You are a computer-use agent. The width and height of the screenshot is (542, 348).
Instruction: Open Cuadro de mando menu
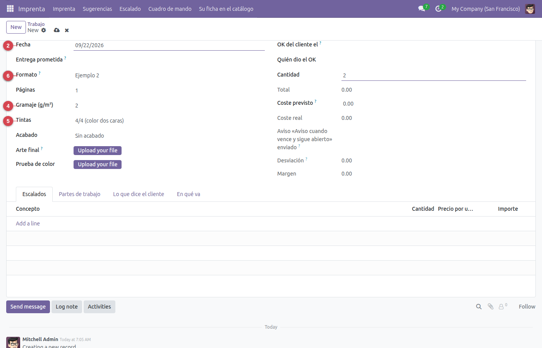coord(170,9)
